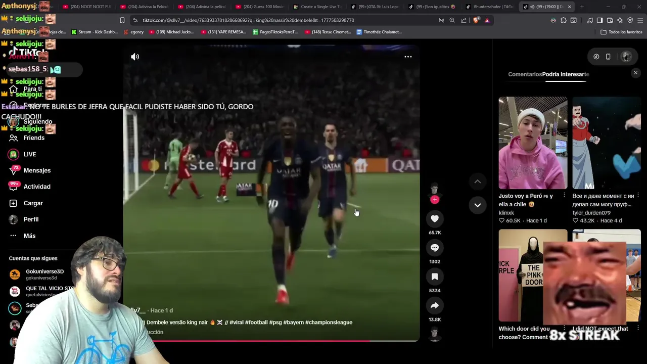Seek the video using the red progress bar
The width and height of the screenshot is (647, 364).
click(270, 341)
